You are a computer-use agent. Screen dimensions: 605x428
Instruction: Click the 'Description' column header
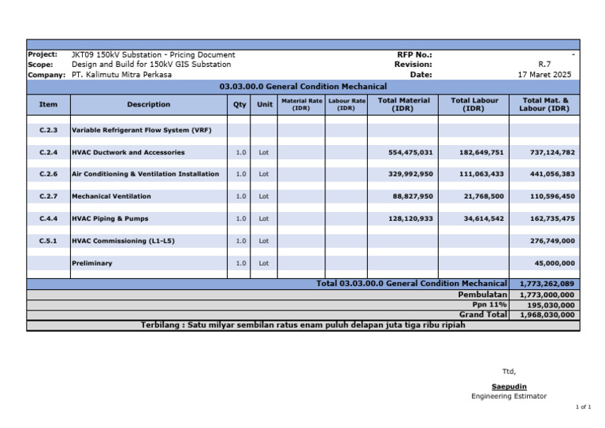[149, 104]
